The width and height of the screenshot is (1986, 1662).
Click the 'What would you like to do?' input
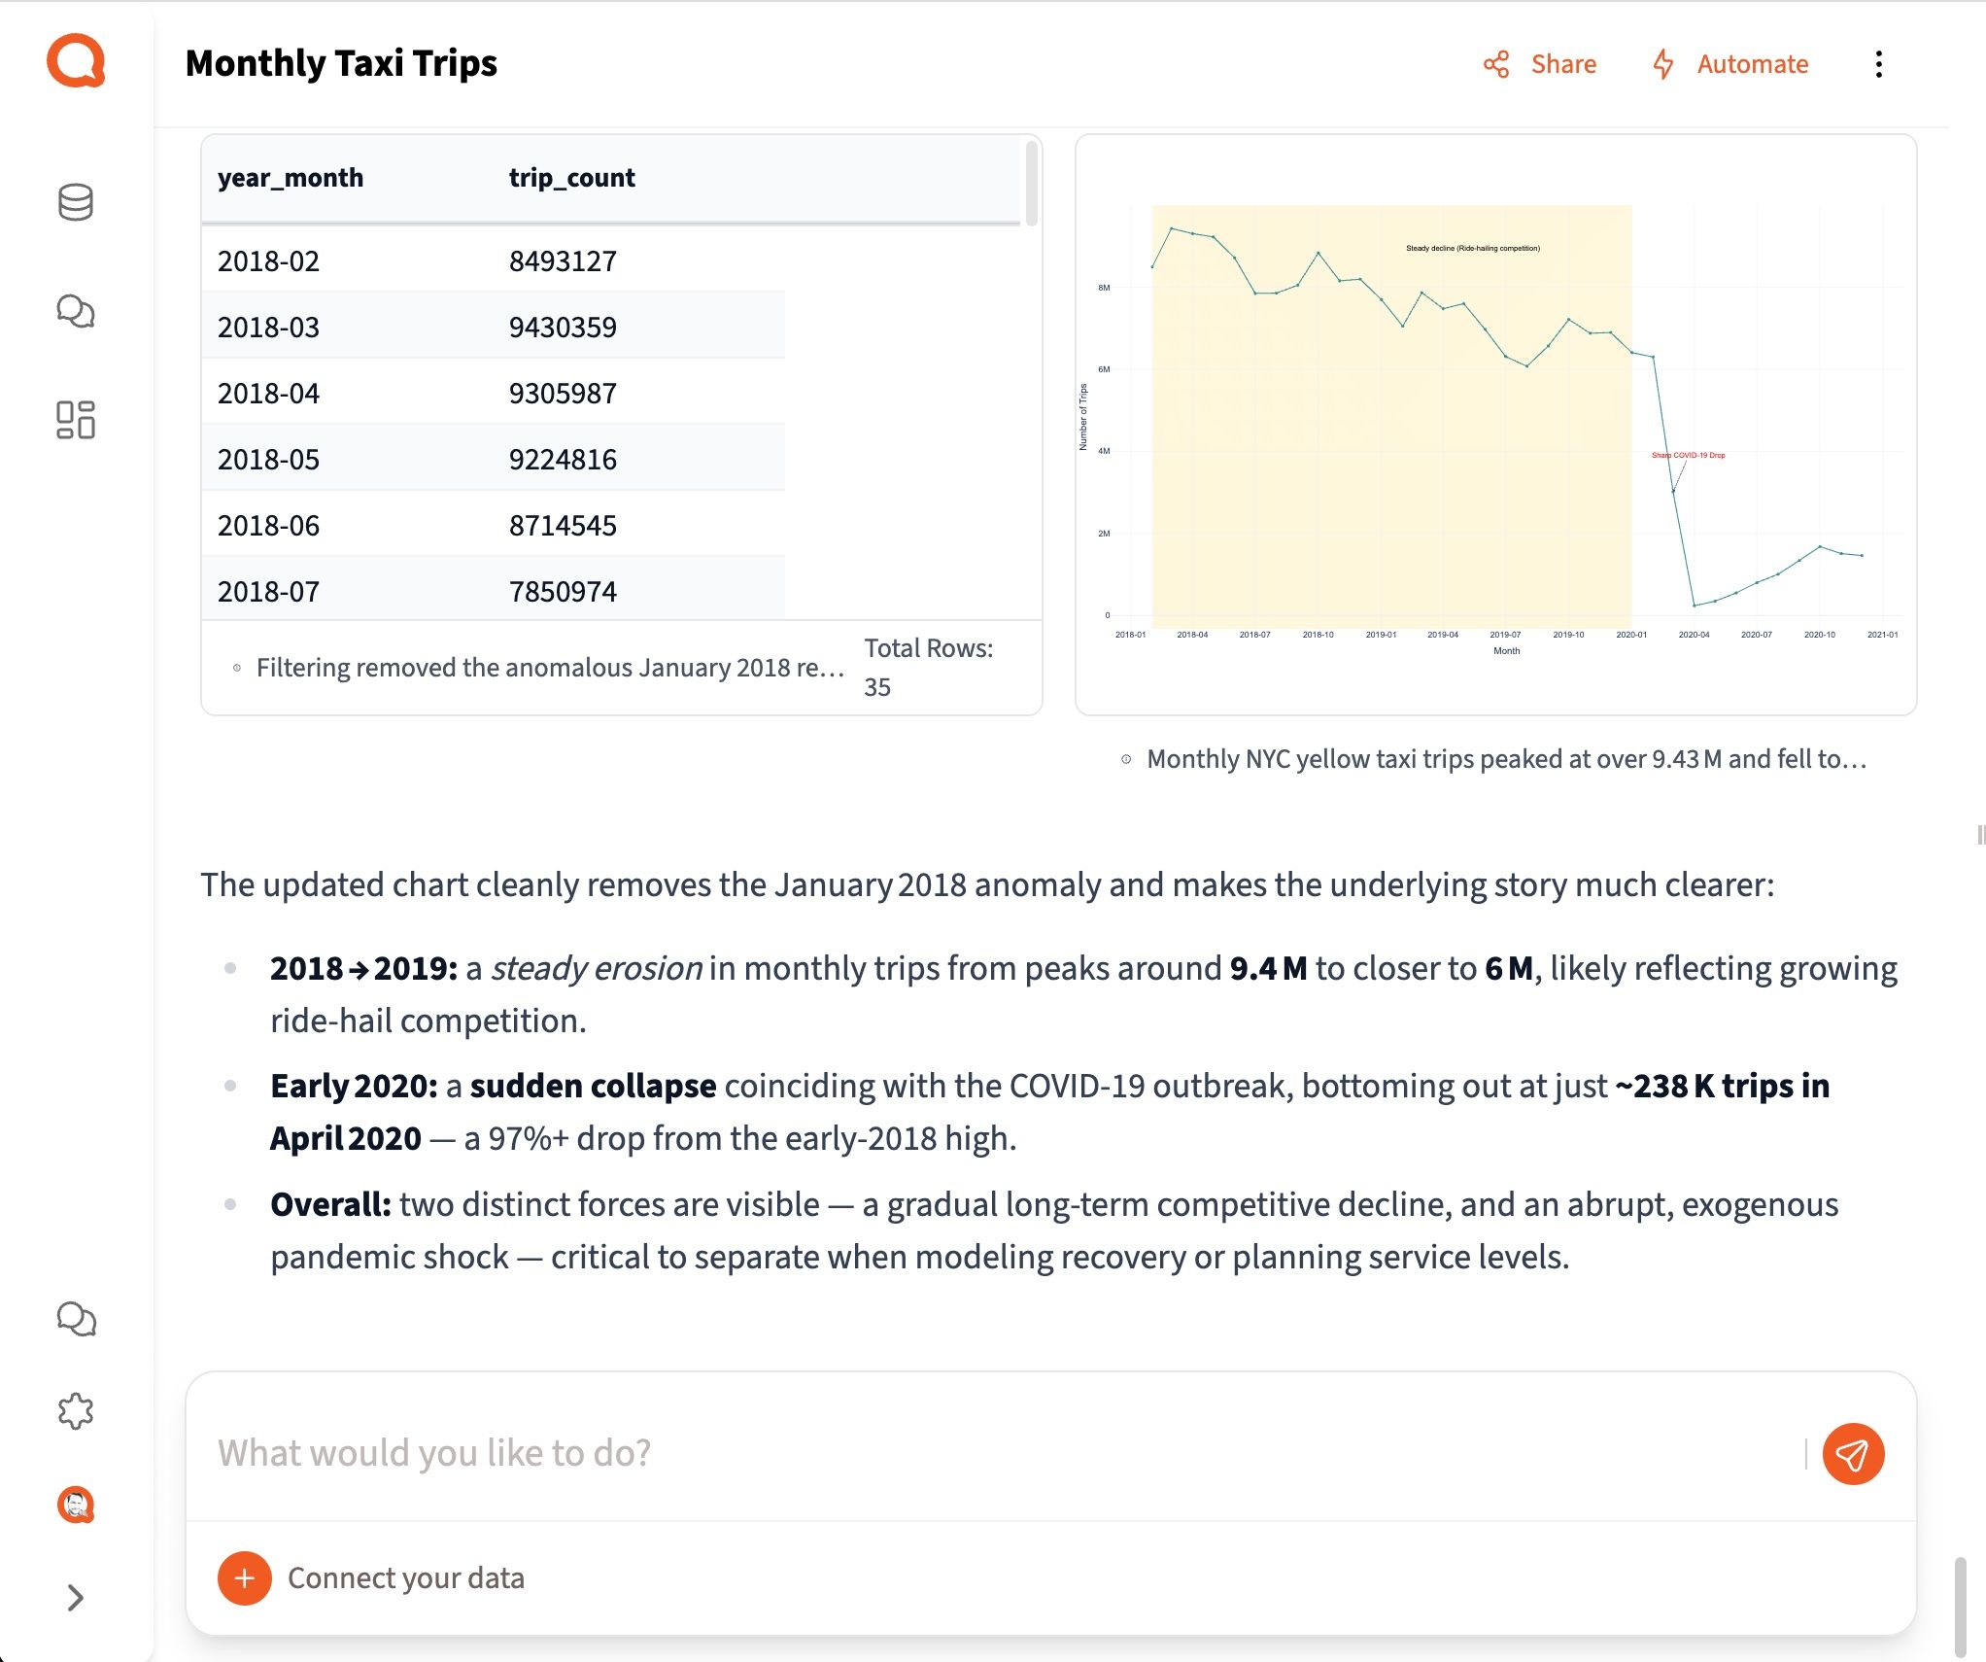click(1001, 1453)
